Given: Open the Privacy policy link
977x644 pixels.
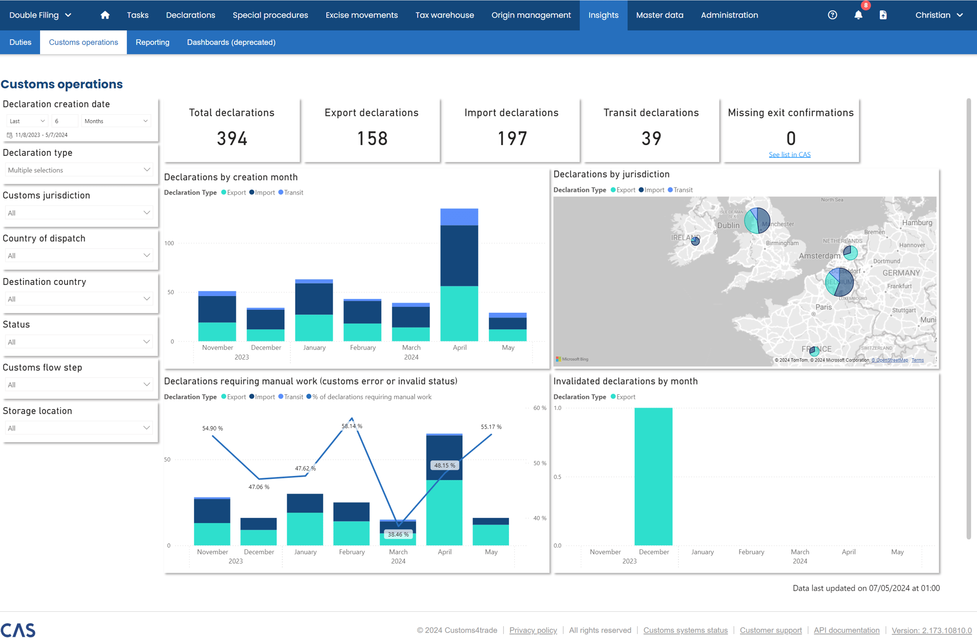Looking at the screenshot, I should [x=533, y=630].
